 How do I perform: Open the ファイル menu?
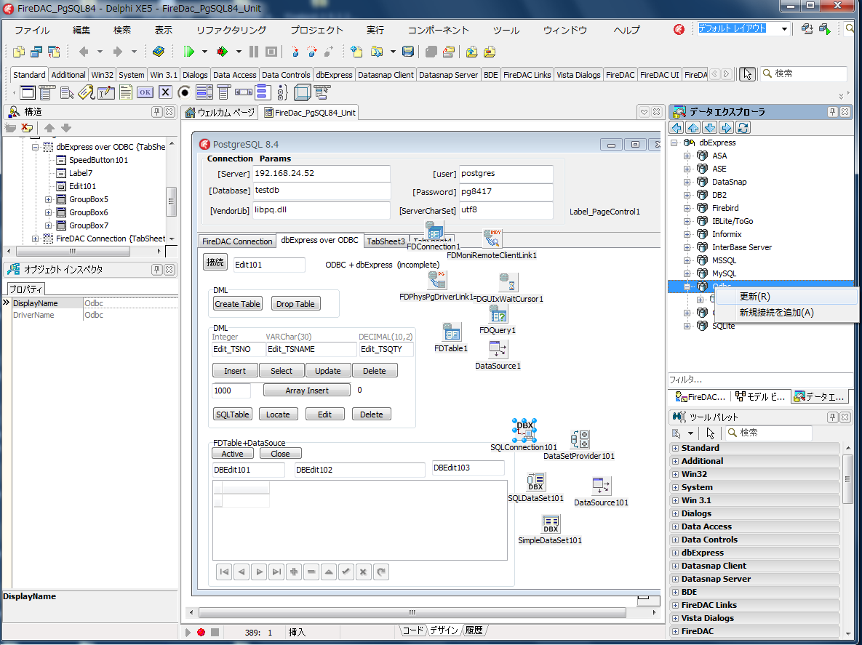(32, 31)
